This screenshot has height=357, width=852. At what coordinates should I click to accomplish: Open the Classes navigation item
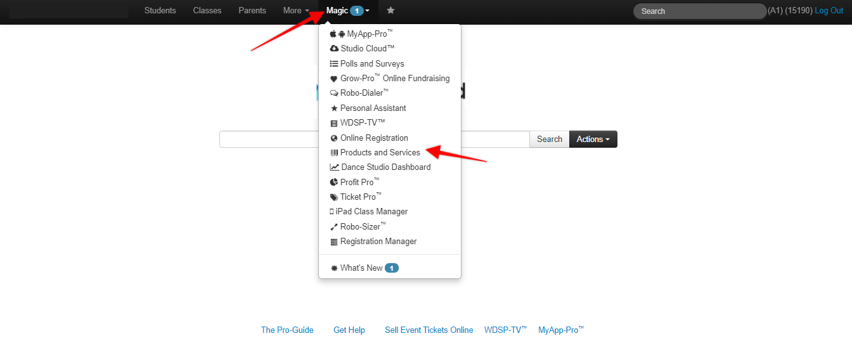coord(207,11)
